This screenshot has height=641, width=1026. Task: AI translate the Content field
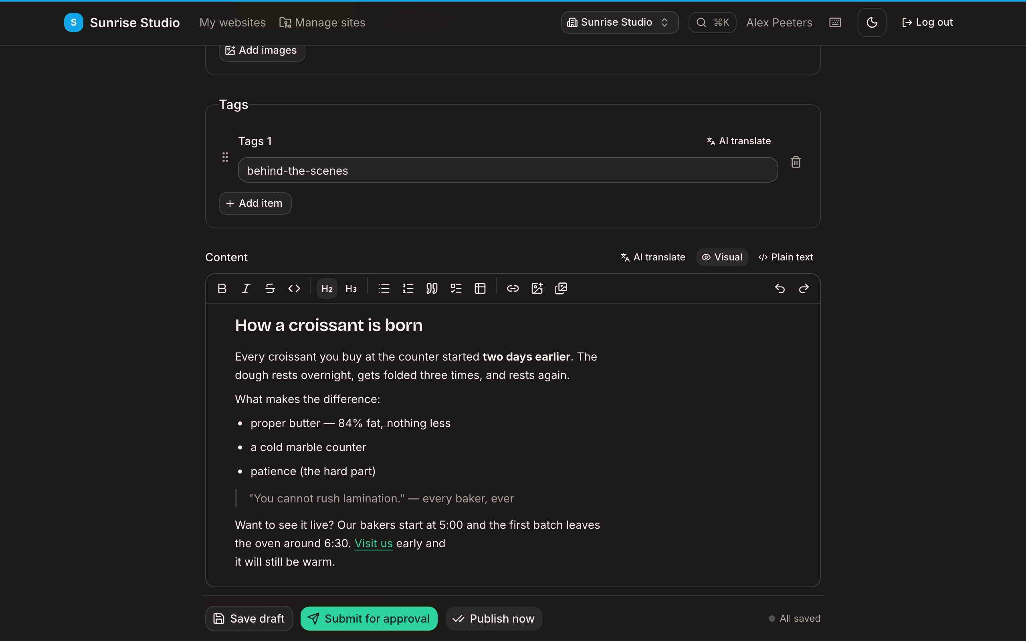[653, 257]
